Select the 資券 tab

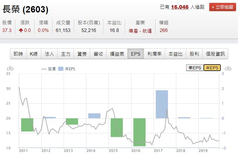click(x=82, y=54)
